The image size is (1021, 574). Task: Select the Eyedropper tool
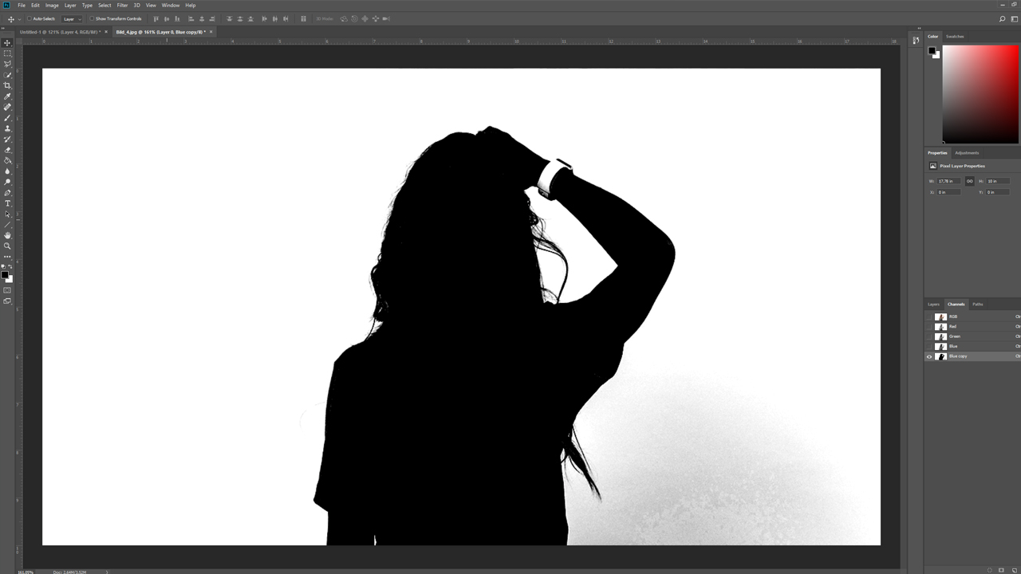coord(8,96)
